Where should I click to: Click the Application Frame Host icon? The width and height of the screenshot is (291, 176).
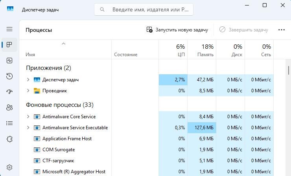tap(37, 139)
